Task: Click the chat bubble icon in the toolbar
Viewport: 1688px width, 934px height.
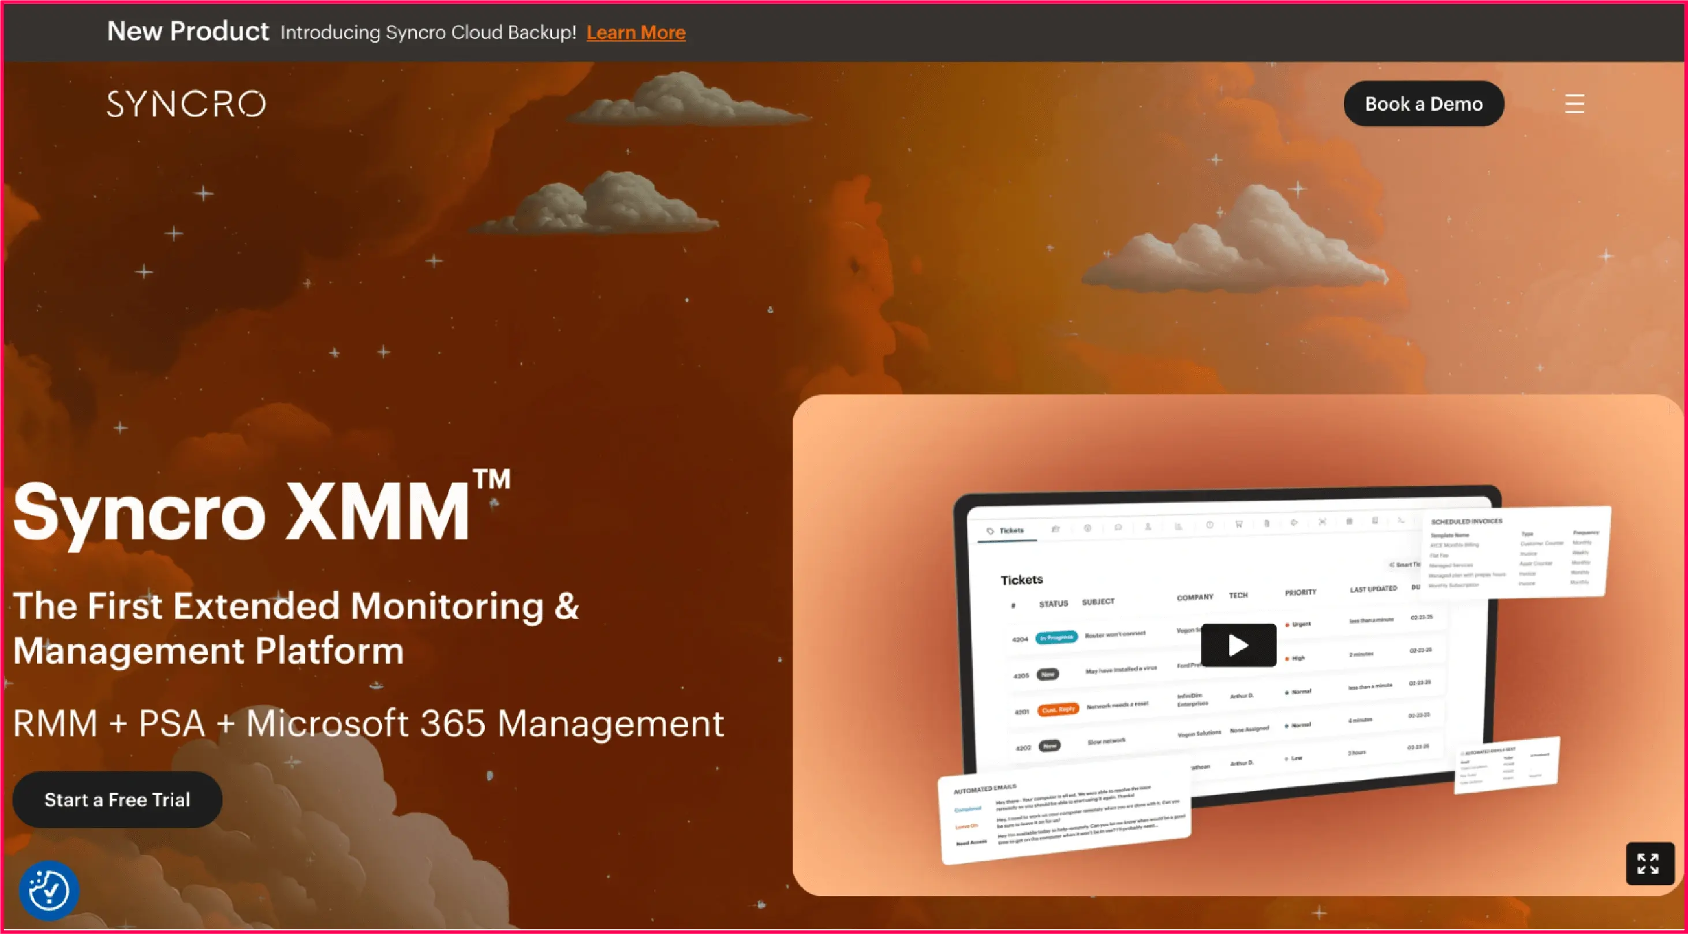Action: tap(1119, 528)
